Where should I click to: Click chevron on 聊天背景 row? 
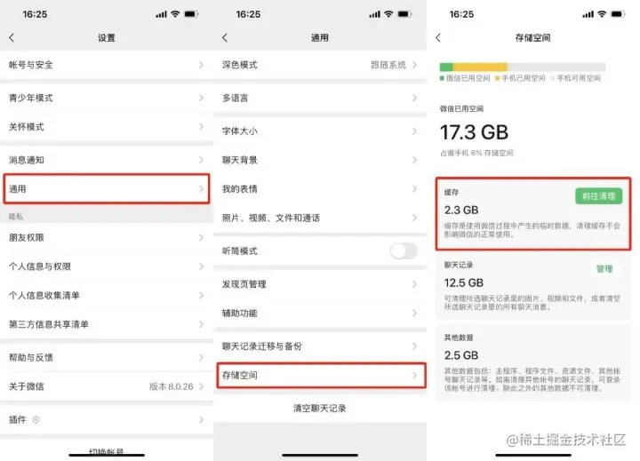pyautogui.click(x=415, y=160)
